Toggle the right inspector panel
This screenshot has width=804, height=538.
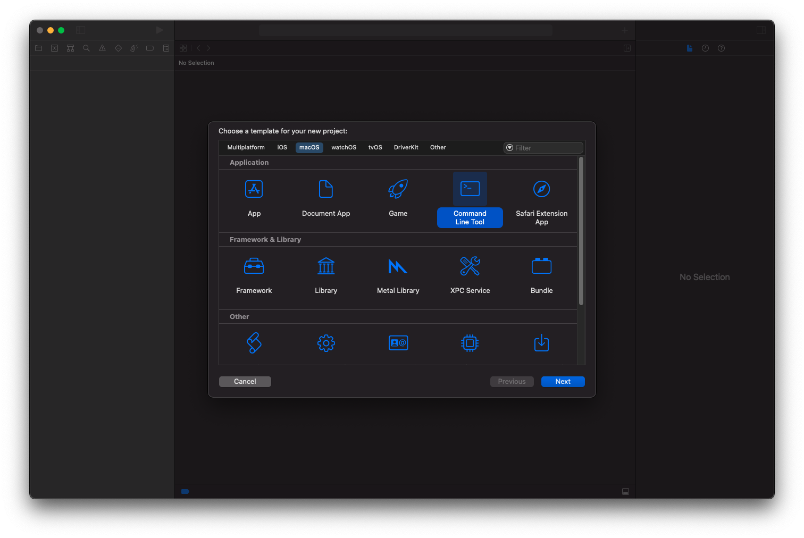761,30
